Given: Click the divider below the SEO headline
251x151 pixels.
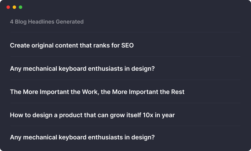Looking at the screenshot, I should point(125,56).
